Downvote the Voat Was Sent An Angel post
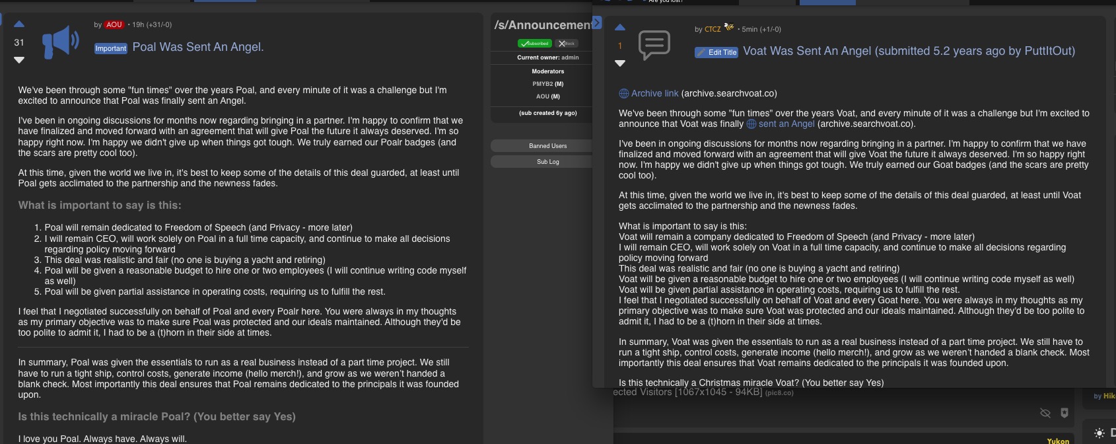The height and width of the screenshot is (444, 1116). point(619,63)
